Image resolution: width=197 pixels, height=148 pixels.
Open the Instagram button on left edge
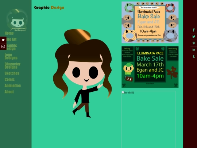pyautogui.click(x=3, y=46)
